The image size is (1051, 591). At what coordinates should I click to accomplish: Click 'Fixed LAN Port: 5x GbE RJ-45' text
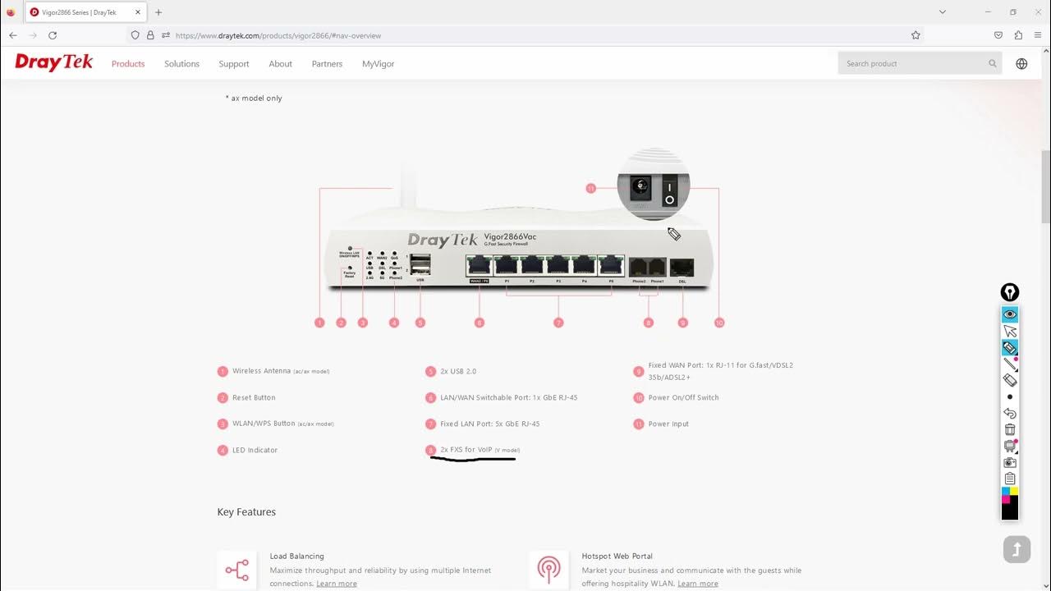coord(489,424)
